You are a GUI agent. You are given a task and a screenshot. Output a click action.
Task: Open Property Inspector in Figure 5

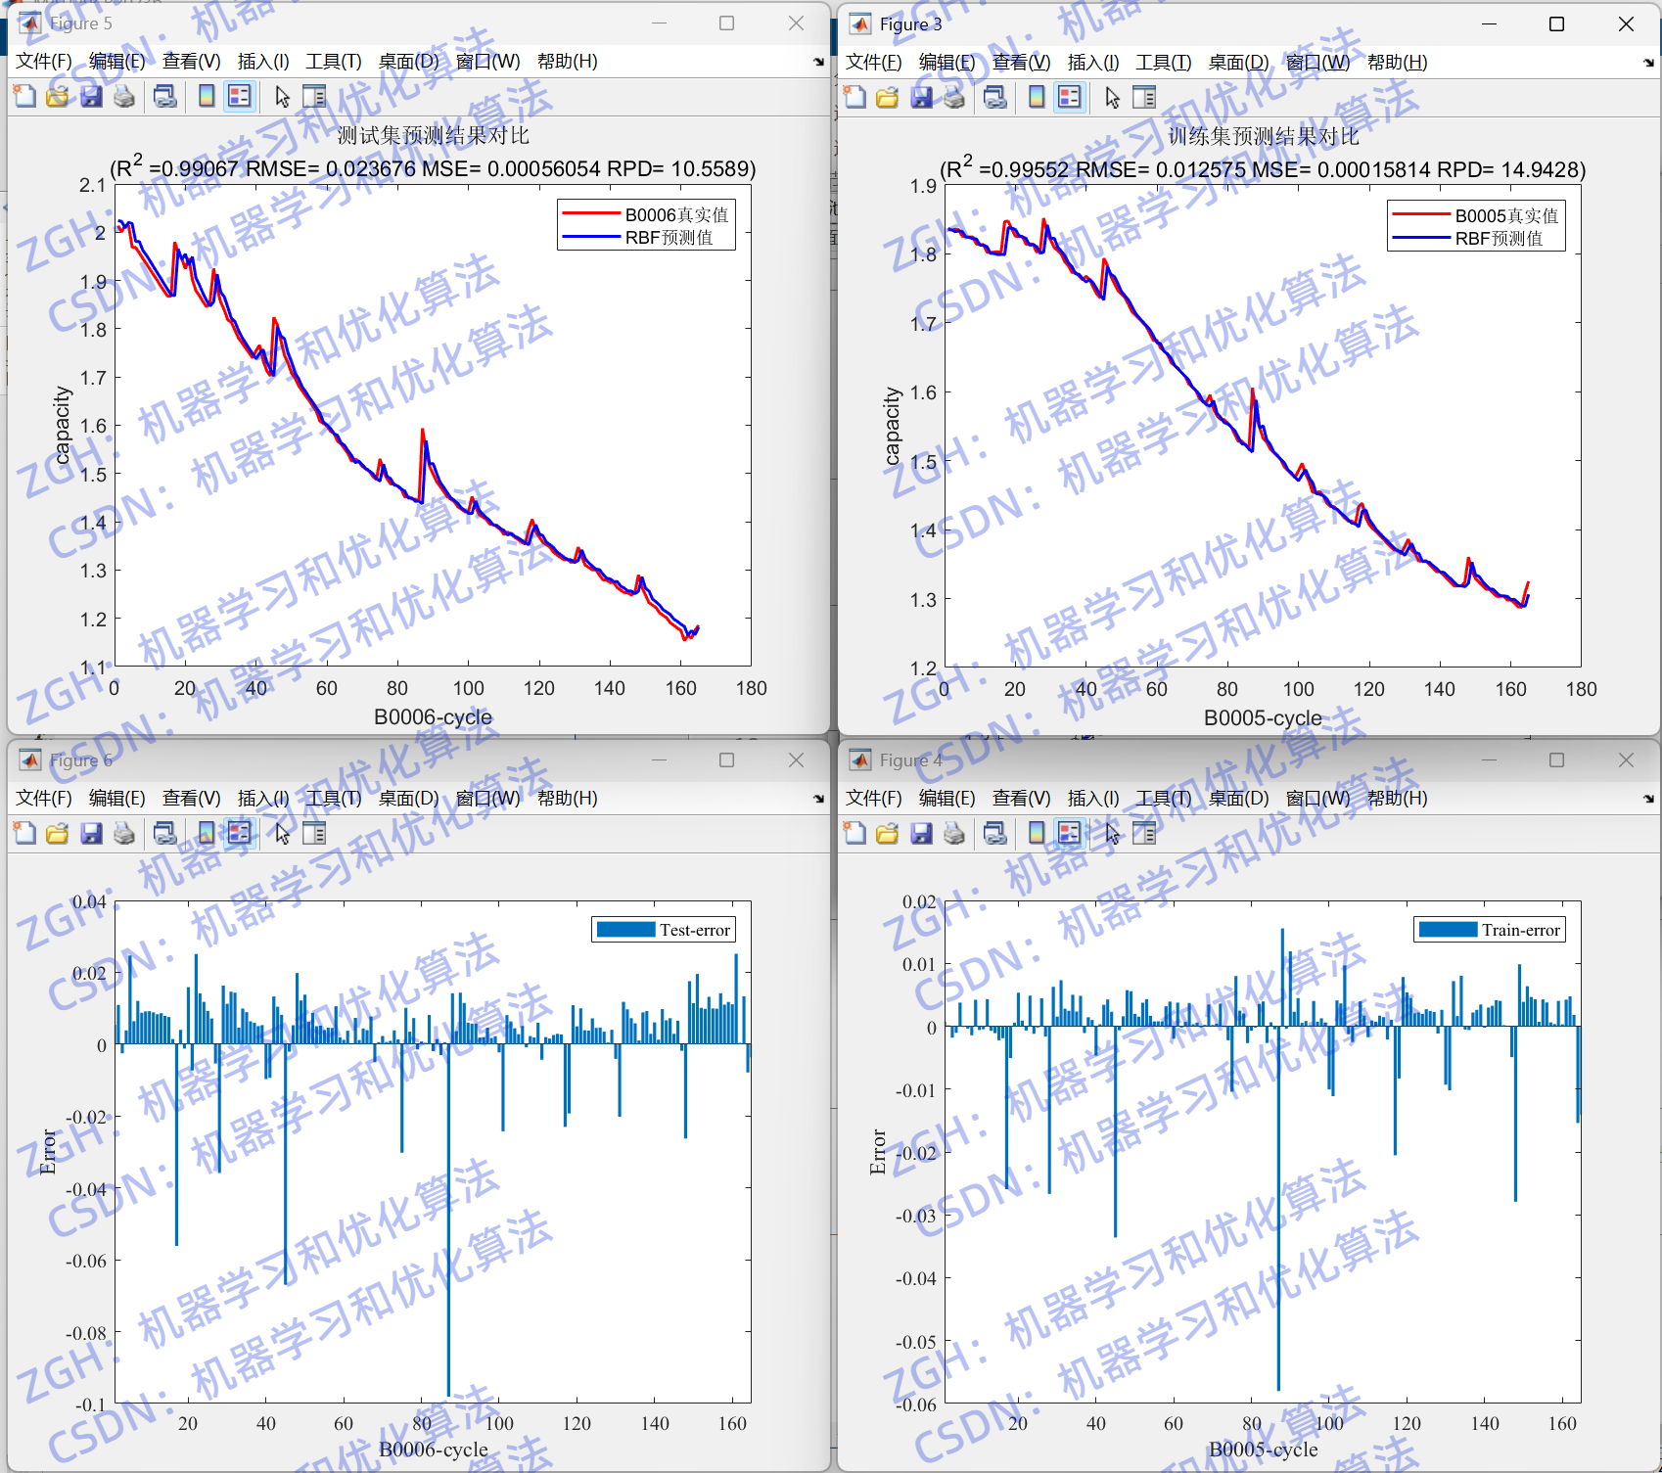coord(314,96)
